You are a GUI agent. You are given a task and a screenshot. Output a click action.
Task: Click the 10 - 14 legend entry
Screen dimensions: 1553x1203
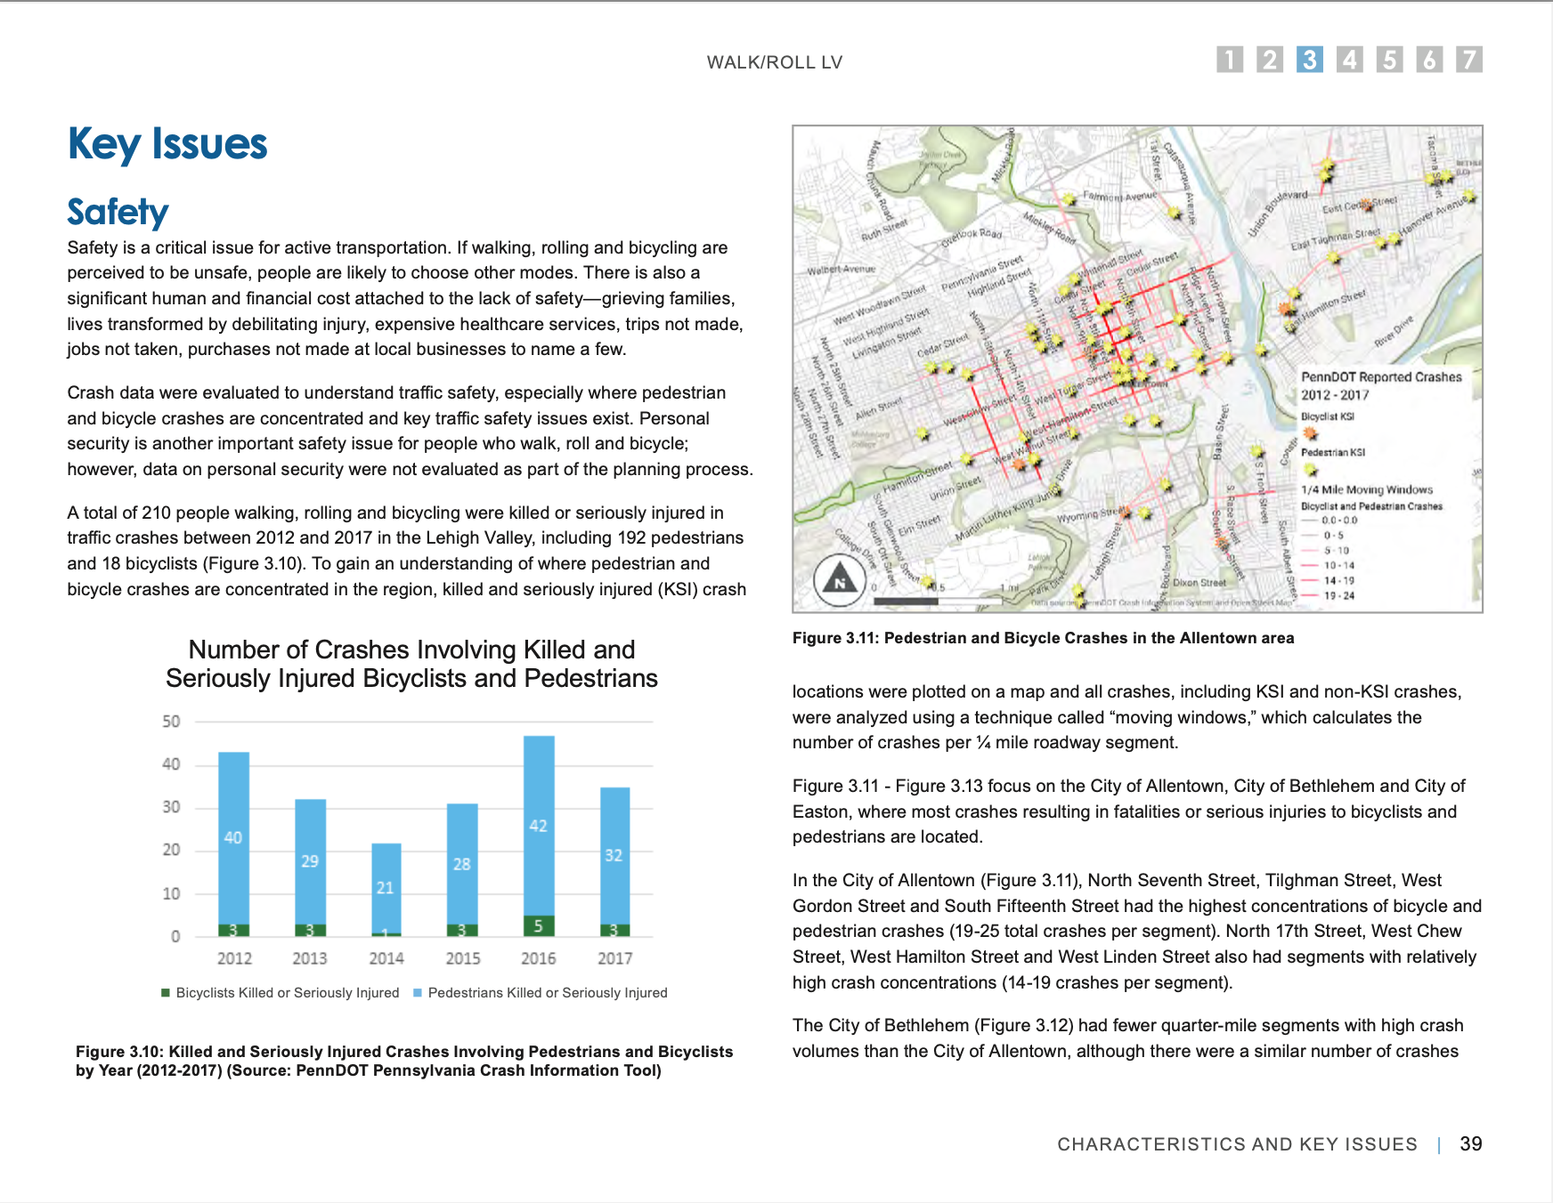point(1328,565)
